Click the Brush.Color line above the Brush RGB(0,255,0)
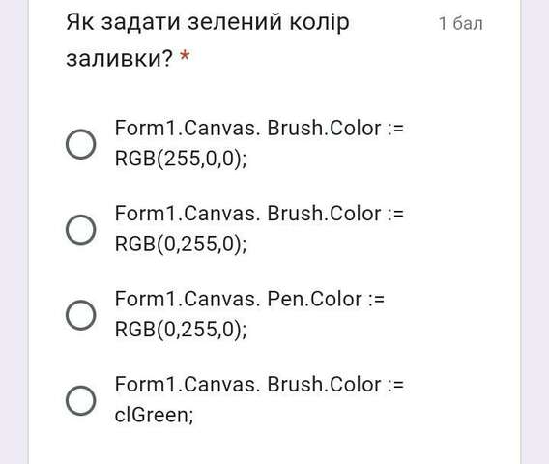Viewport: 549px width, 464px height. click(x=259, y=214)
